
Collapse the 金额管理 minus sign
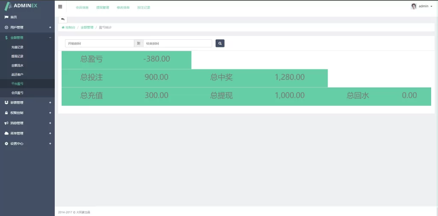pyautogui.click(x=50, y=38)
